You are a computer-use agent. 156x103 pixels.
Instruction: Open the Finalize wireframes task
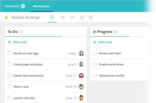click(111, 65)
